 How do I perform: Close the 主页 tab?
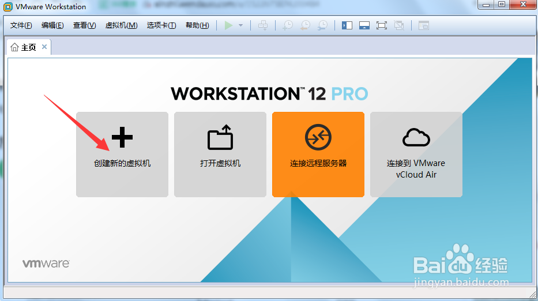point(44,47)
